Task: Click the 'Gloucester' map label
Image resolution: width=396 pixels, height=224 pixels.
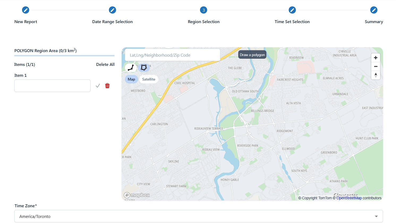Action: (346, 195)
